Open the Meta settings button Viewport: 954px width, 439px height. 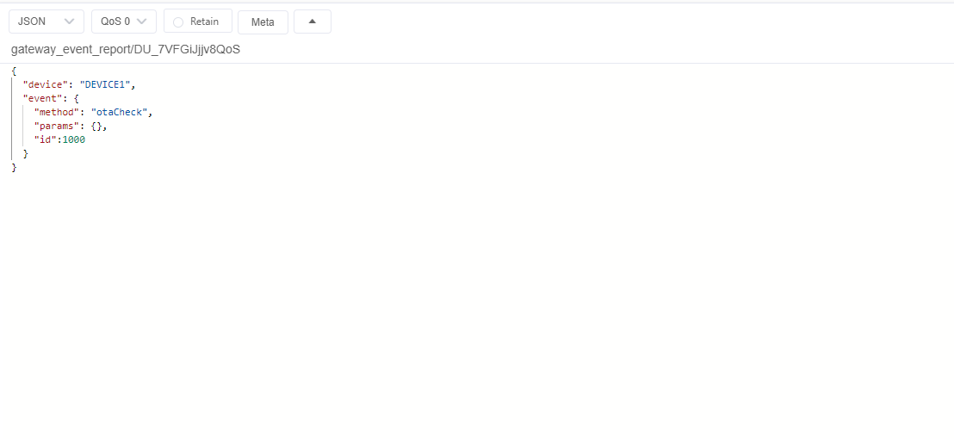263,22
